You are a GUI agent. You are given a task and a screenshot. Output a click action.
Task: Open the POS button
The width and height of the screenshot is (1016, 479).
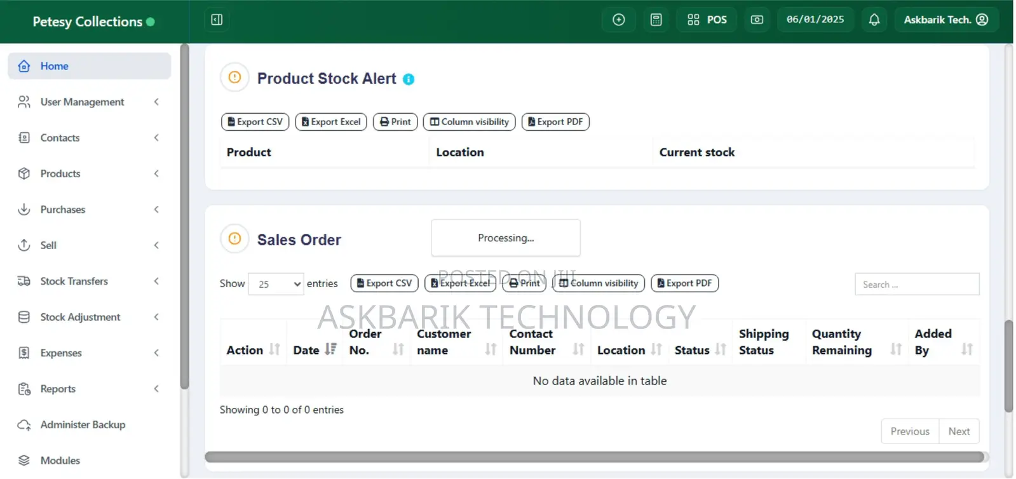707,20
